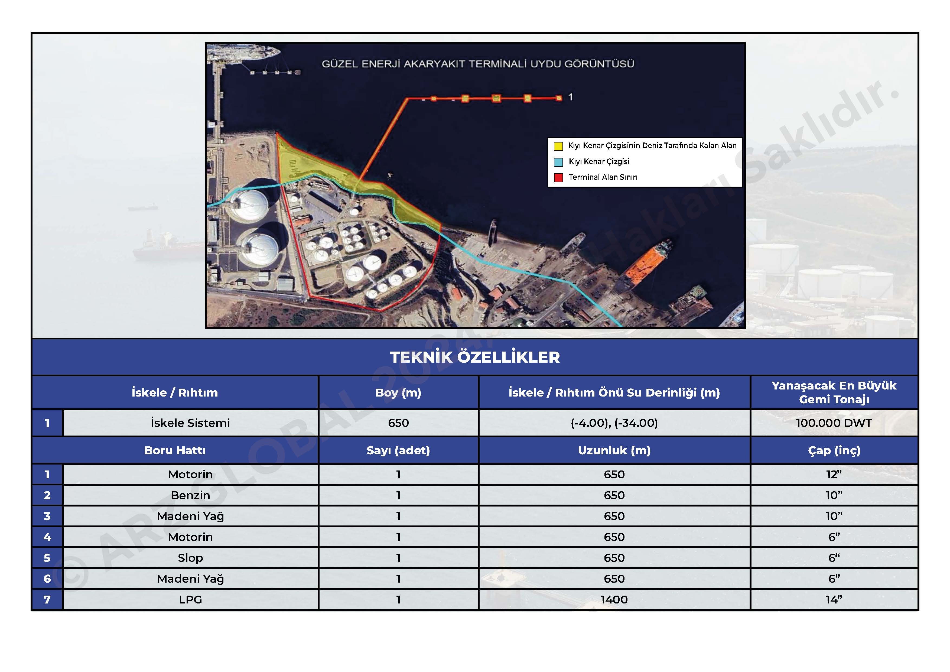Click the 'Benzin' pipeline cell
The height and width of the screenshot is (672, 950).
point(190,495)
